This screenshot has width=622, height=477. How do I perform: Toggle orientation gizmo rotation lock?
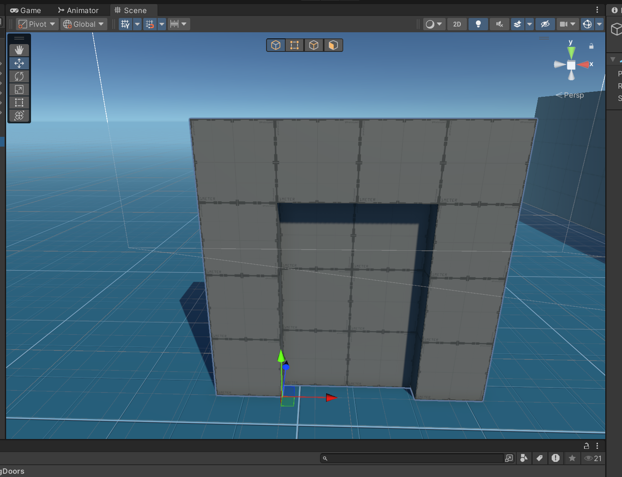(591, 46)
